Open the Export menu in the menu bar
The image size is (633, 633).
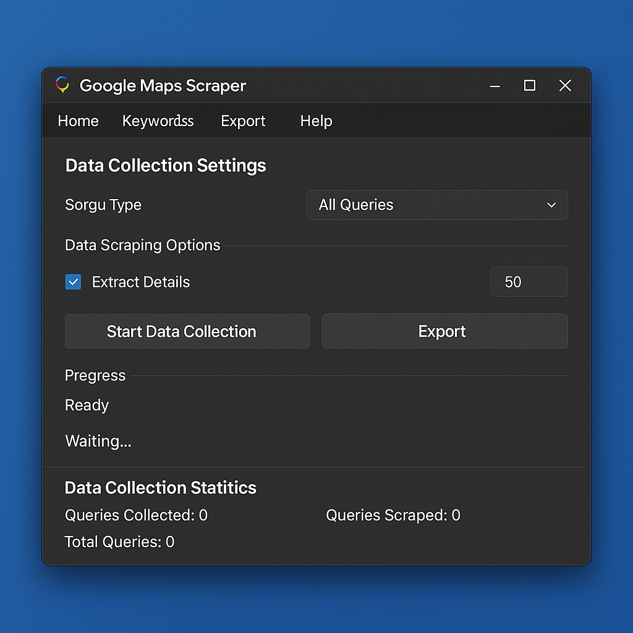click(x=243, y=121)
